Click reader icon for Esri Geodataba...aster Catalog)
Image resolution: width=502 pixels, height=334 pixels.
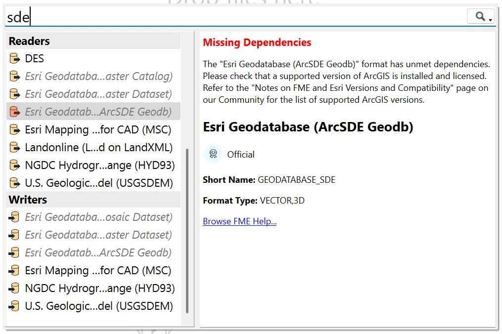15,76
